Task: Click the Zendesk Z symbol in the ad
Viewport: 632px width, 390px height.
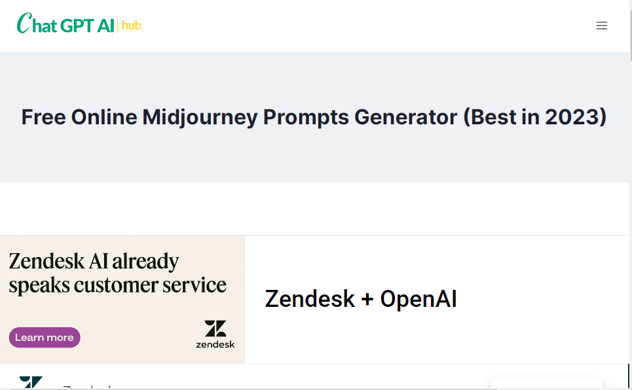Action: click(x=215, y=328)
